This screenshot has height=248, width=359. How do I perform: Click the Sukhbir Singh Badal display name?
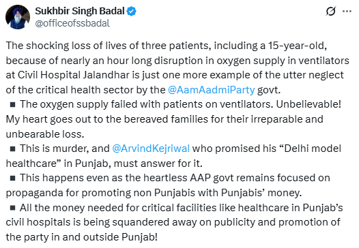80,11
